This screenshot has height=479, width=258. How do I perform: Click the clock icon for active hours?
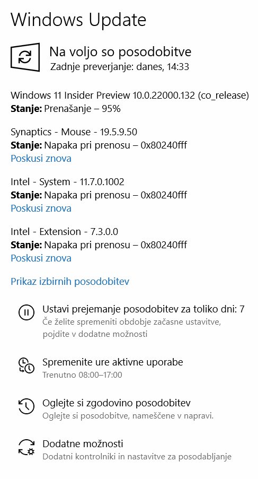26,365
